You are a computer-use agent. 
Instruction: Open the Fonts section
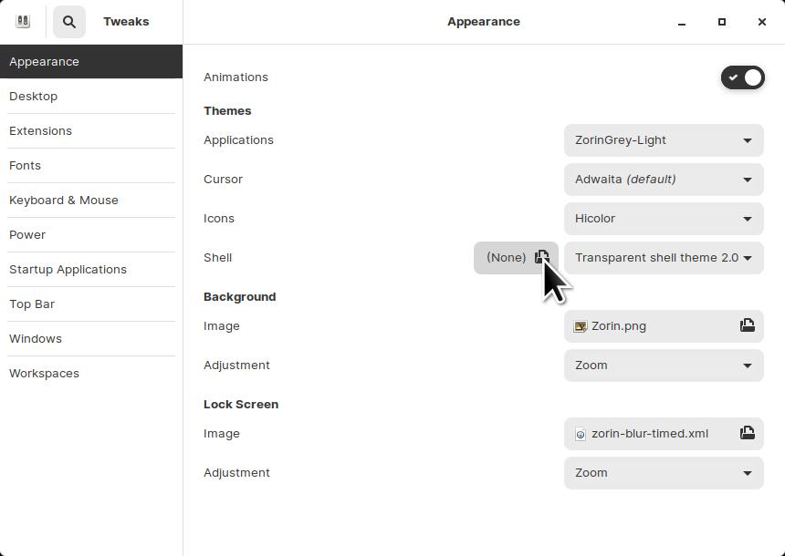click(x=25, y=165)
